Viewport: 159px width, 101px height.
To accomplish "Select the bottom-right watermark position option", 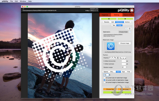I will (125, 58).
